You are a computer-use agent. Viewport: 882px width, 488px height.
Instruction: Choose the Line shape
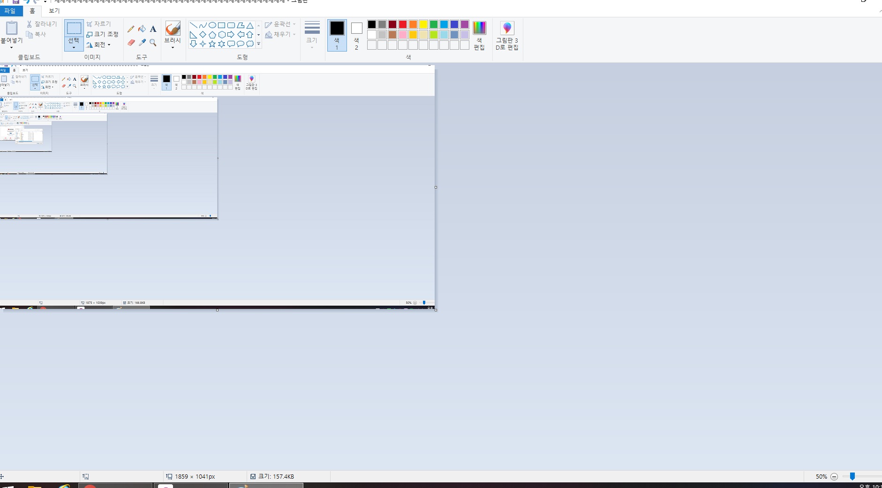click(x=193, y=25)
